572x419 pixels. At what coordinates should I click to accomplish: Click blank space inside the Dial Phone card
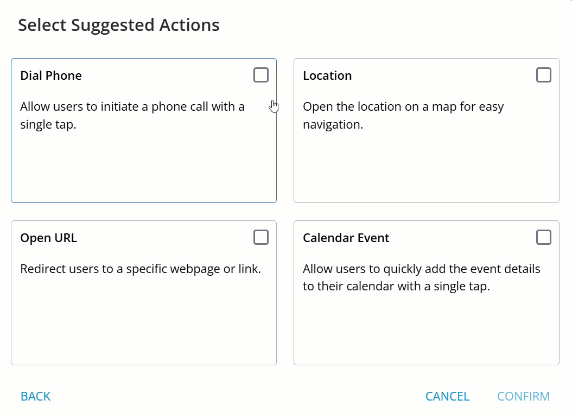tap(143, 168)
